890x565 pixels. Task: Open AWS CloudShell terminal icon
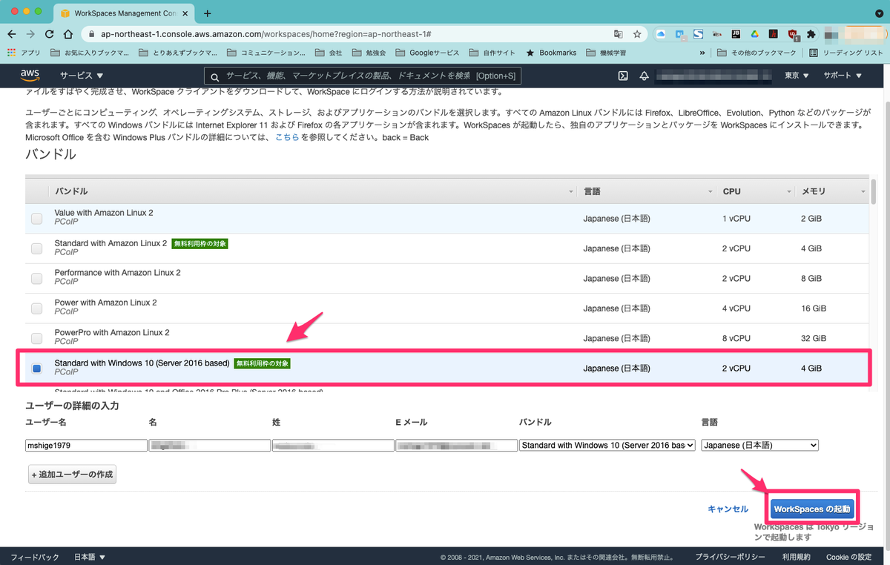tap(624, 76)
